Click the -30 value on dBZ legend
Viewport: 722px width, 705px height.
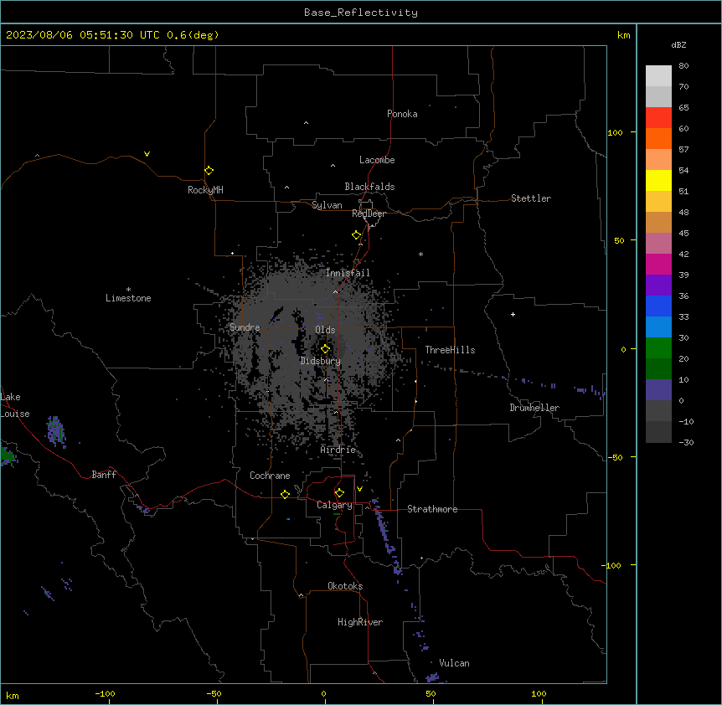pyautogui.click(x=686, y=442)
